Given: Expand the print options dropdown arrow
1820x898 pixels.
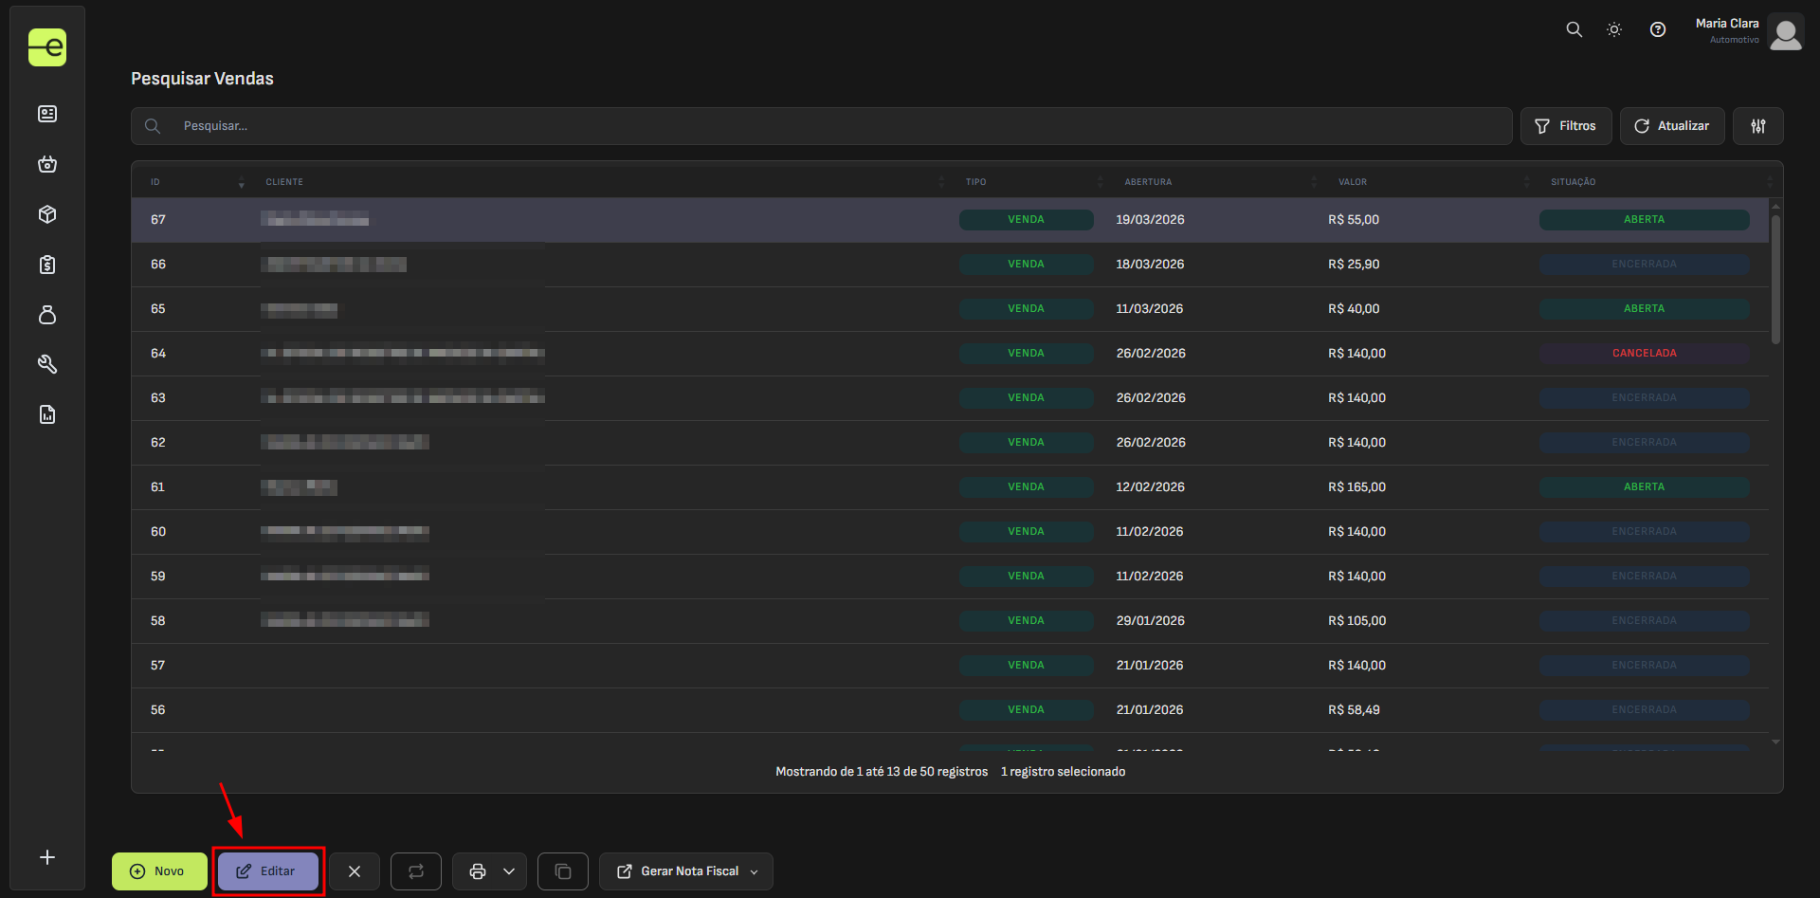Looking at the screenshot, I should click(509, 871).
